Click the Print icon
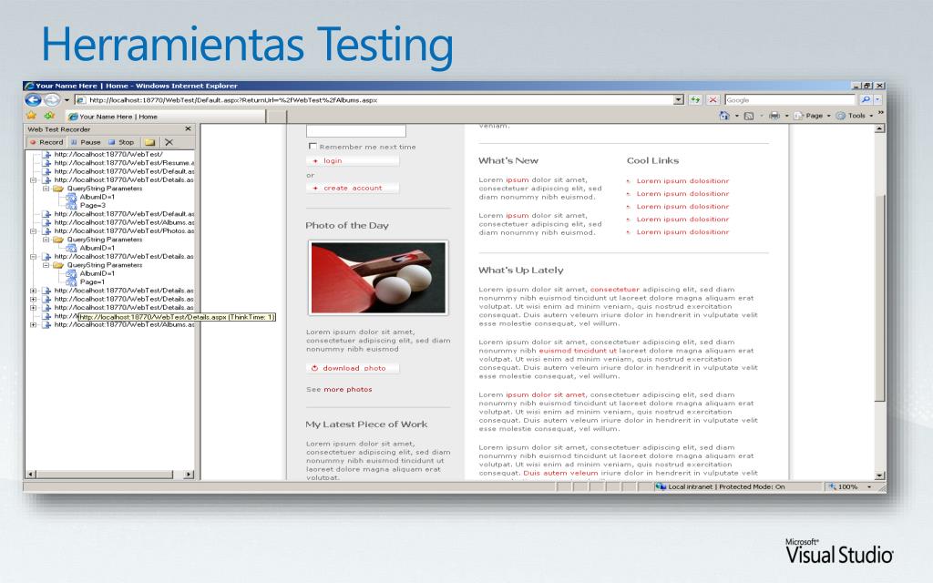This screenshot has width=933, height=583. point(774,116)
